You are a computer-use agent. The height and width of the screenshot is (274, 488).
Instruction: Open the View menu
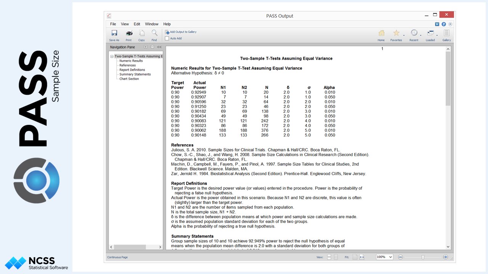coord(125,24)
